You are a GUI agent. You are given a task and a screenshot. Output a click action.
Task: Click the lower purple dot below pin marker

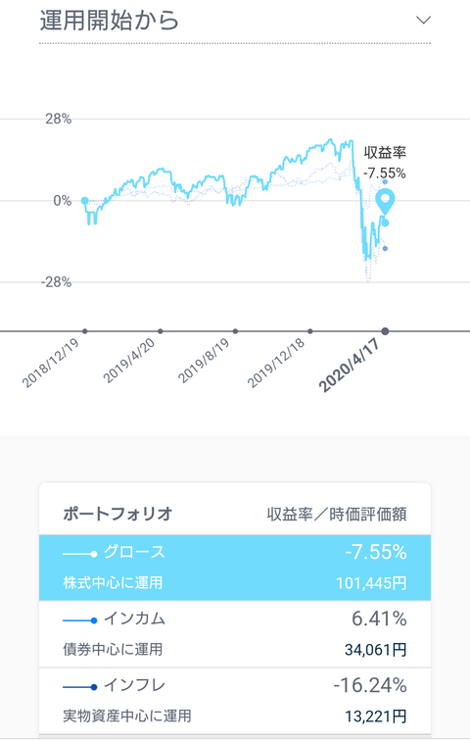tap(385, 249)
